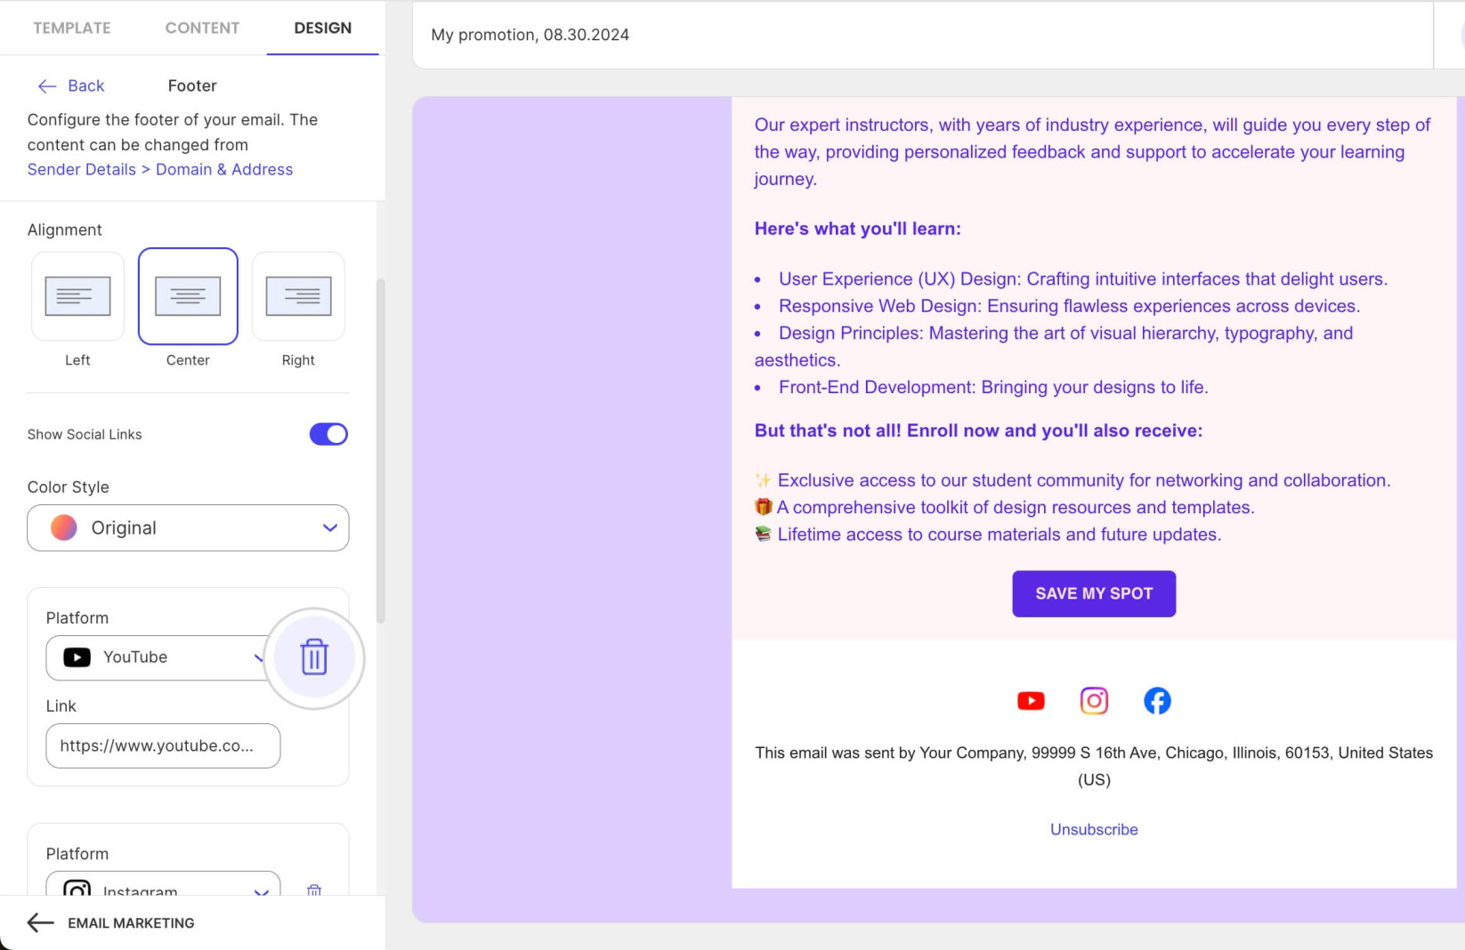1465x950 pixels.
Task: Click the YouTube link input field
Action: click(163, 745)
